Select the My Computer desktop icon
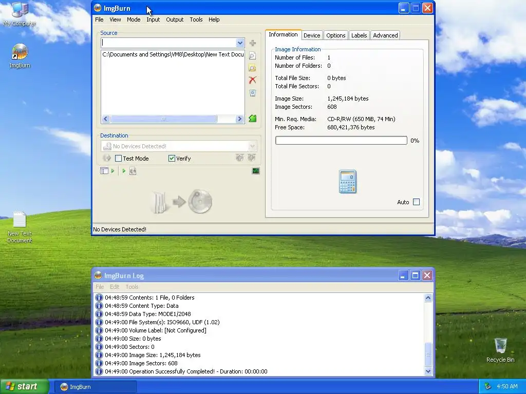 coord(20,14)
